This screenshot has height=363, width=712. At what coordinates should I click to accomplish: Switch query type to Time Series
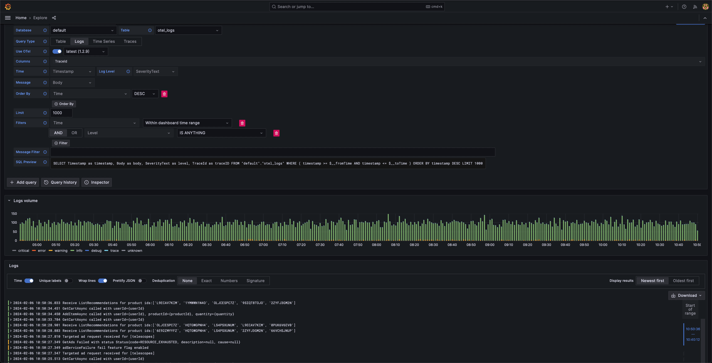click(104, 41)
